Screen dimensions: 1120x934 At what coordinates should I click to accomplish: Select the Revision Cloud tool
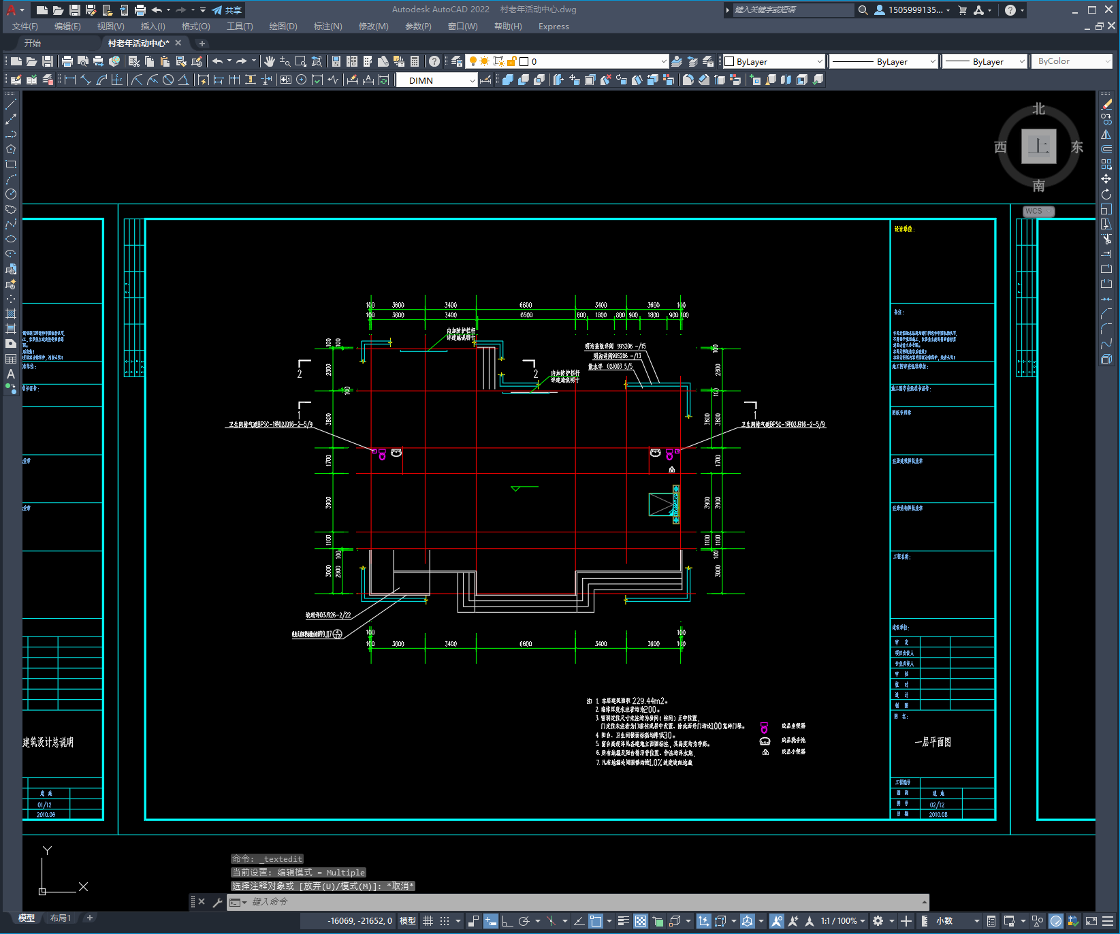[11, 209]
